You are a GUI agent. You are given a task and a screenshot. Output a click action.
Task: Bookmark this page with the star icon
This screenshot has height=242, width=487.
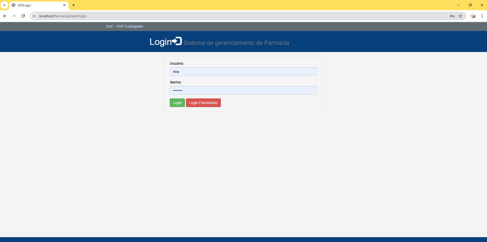pos(460,16)
